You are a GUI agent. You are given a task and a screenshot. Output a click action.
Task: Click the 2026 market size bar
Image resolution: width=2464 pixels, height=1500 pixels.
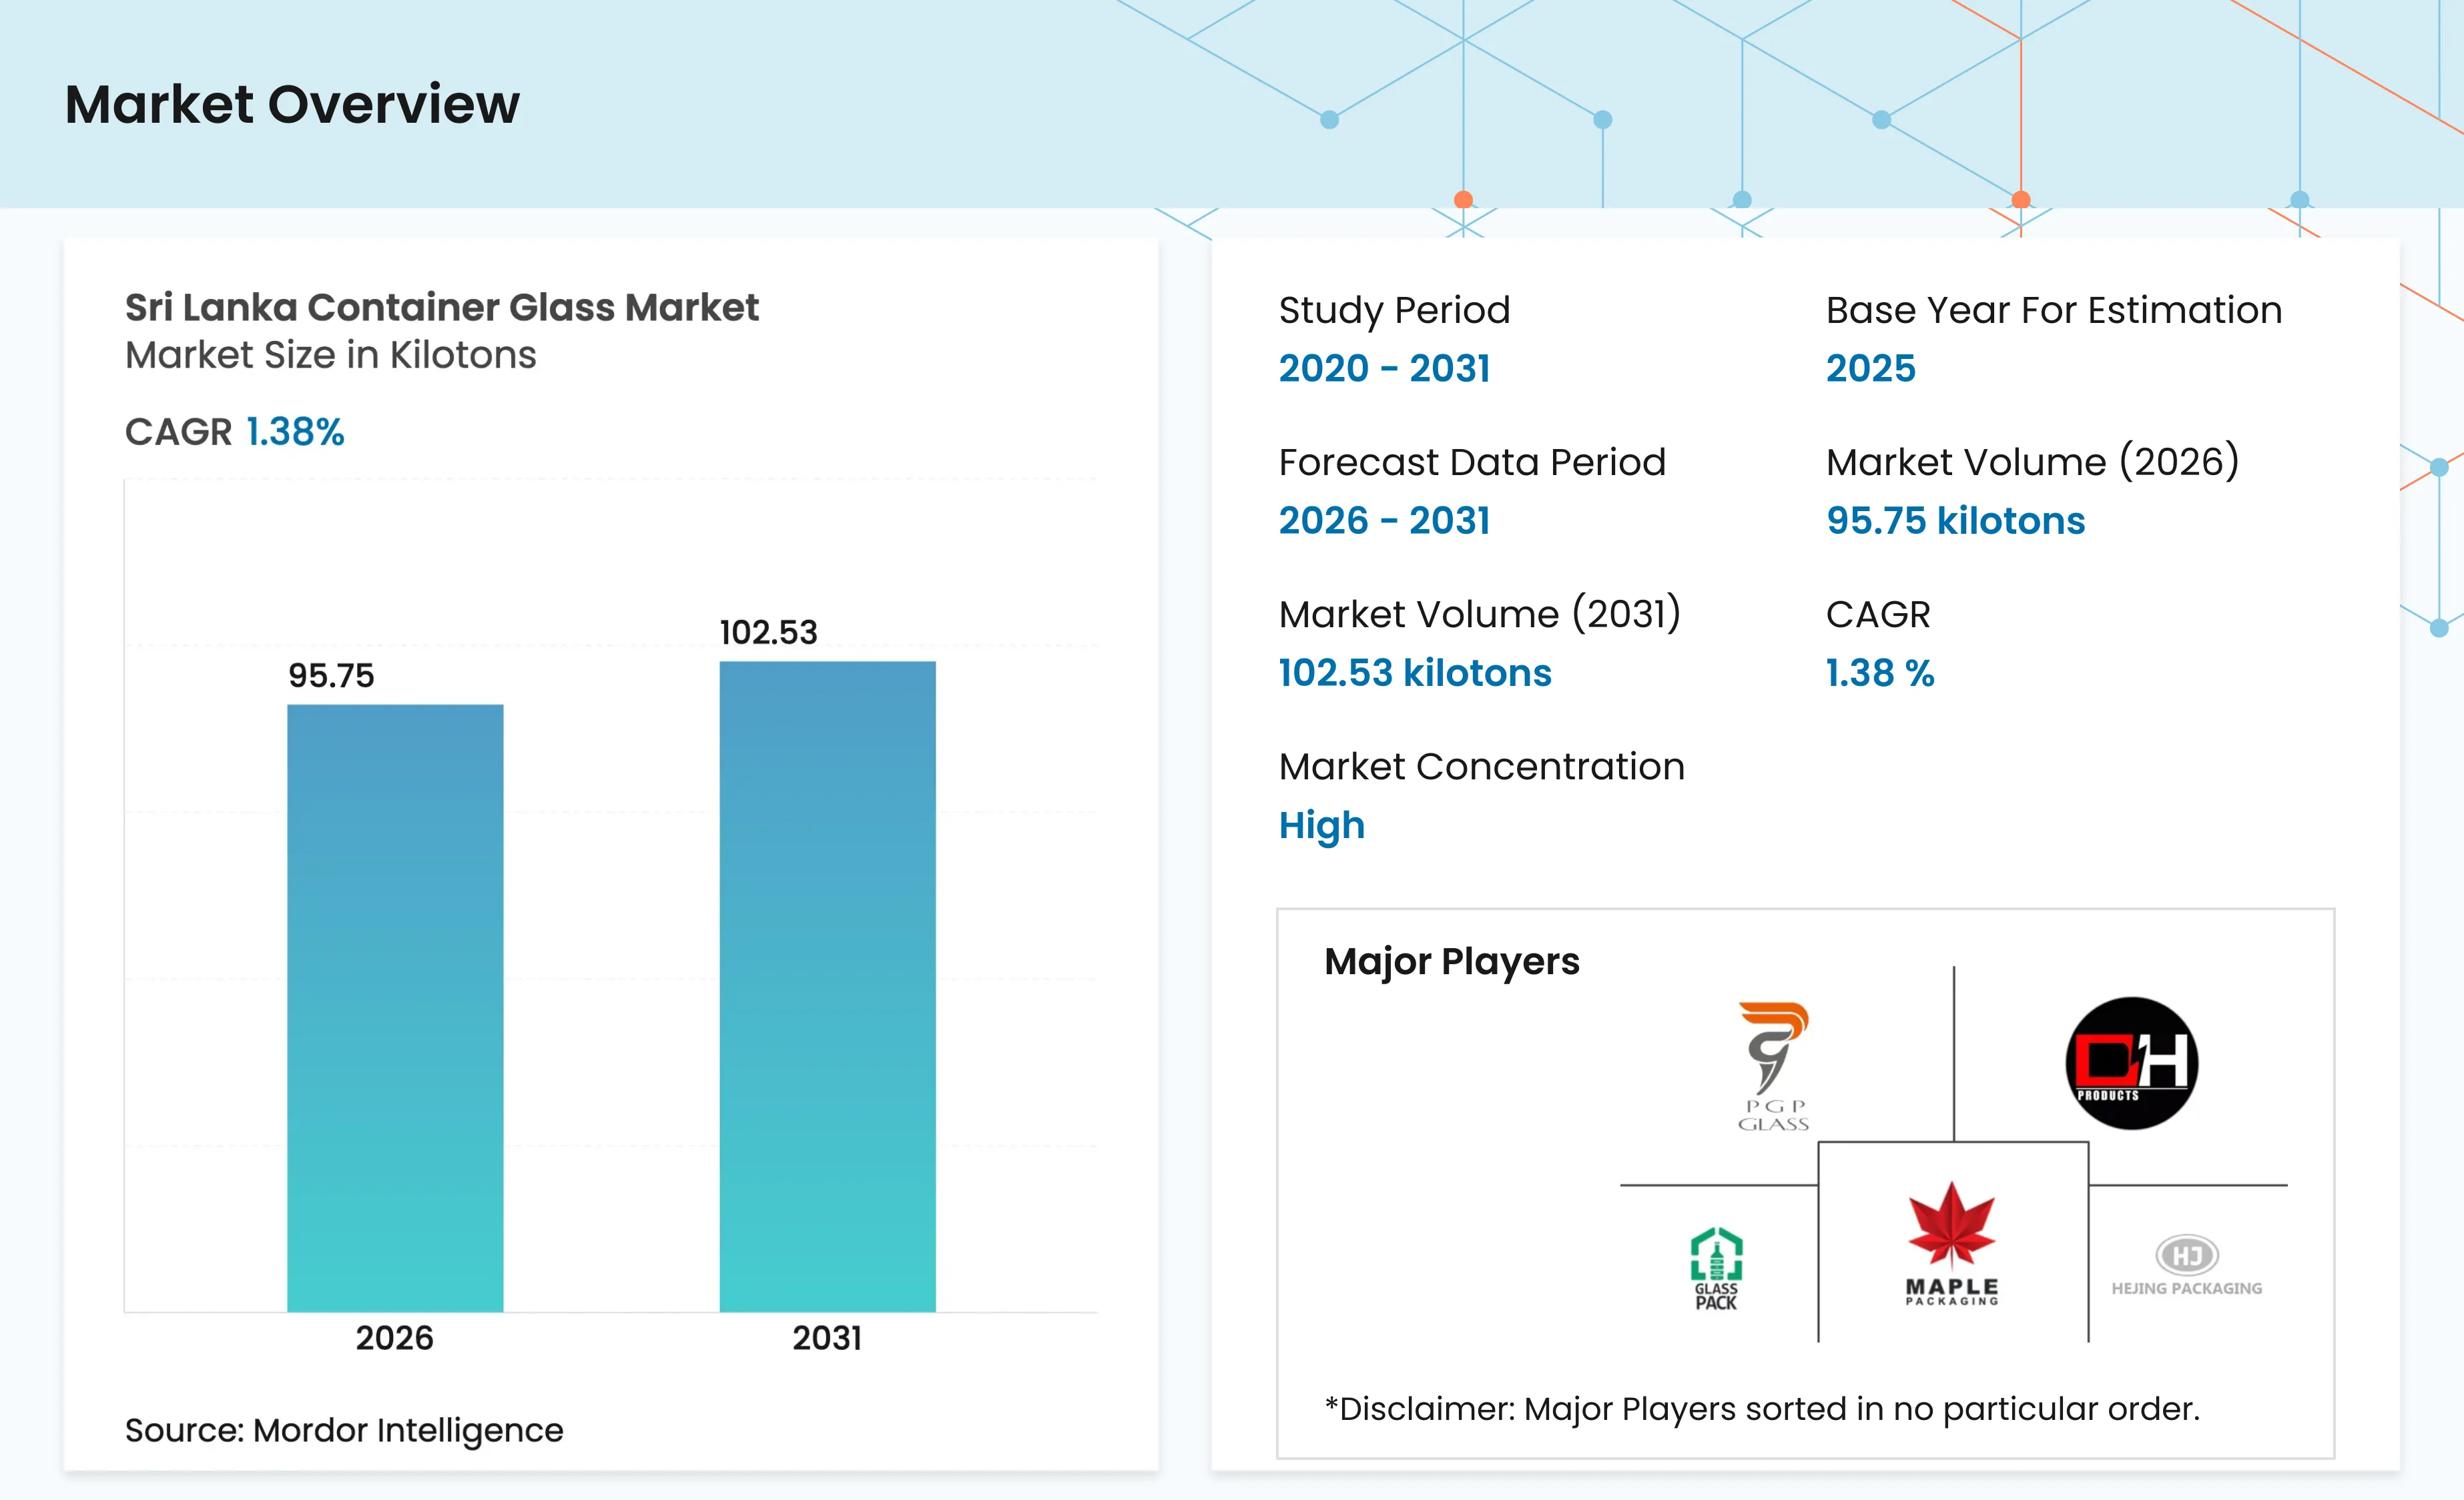click(395, 1008)
